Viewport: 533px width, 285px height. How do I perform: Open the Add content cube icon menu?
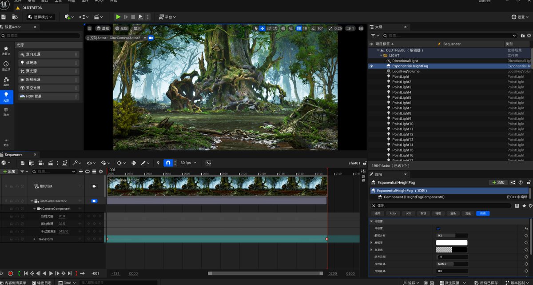69,17
